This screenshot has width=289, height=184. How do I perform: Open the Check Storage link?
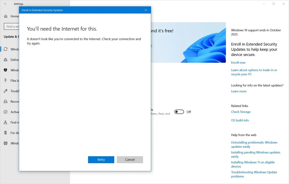[241, 112]
